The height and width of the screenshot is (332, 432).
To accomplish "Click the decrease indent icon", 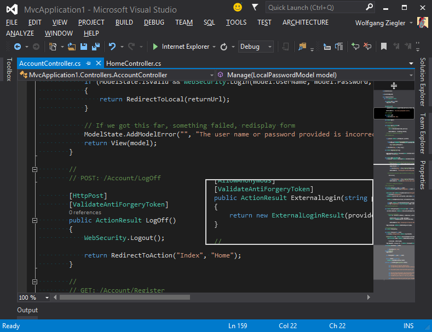I will click(327, 47).
